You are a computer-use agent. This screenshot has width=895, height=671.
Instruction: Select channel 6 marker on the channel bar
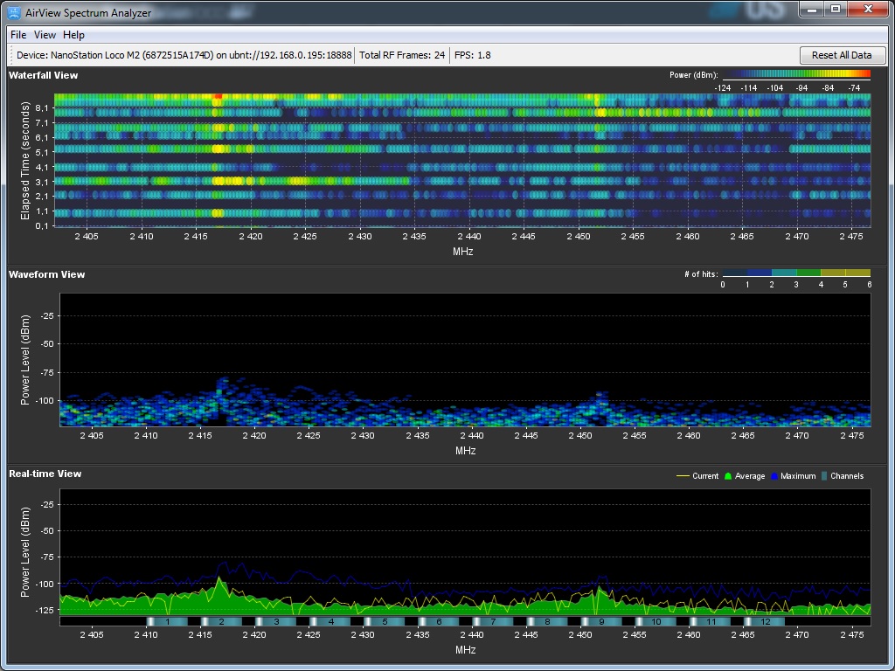[439, 621]
